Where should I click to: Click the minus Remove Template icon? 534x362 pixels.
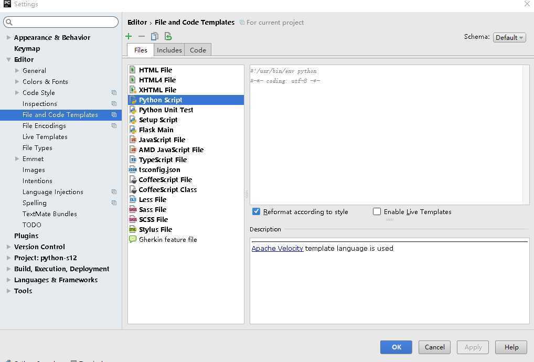tap(141, 36)
